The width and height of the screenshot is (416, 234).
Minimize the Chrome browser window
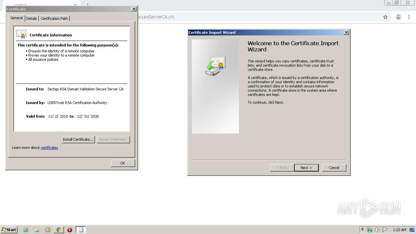tap(389, 3)
